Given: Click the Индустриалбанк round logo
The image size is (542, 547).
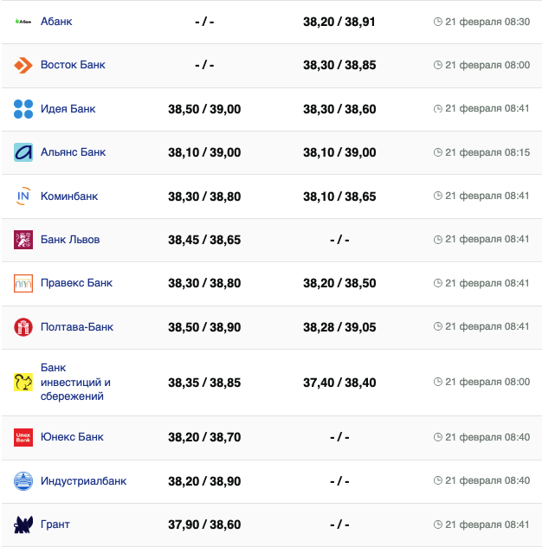Looking at the screenshot, I should pyautogui.click(x=23, y=481).
